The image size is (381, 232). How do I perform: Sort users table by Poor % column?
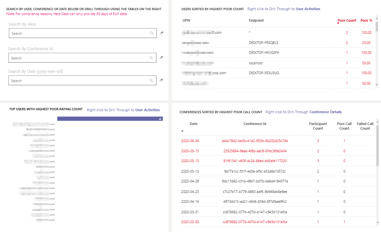[x=366, y=20]
